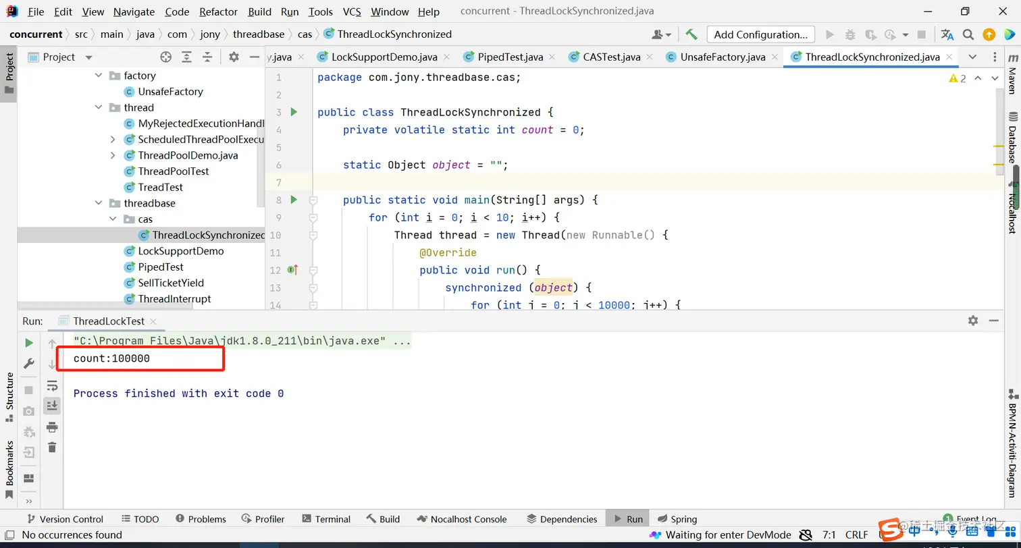This screenshot has width=1021, height=548.
Task: Clear all Run console output with the trash icon
Action: point(52,447)
